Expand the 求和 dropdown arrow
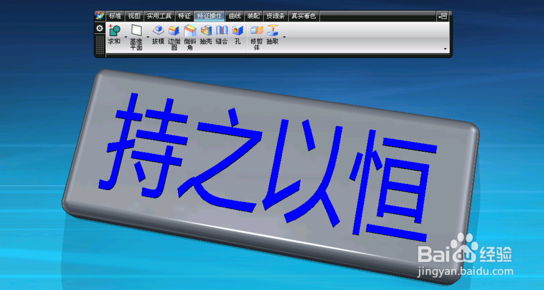Image resolution: width=544 pixels, height=290 pixels. (x=126, y=37)
